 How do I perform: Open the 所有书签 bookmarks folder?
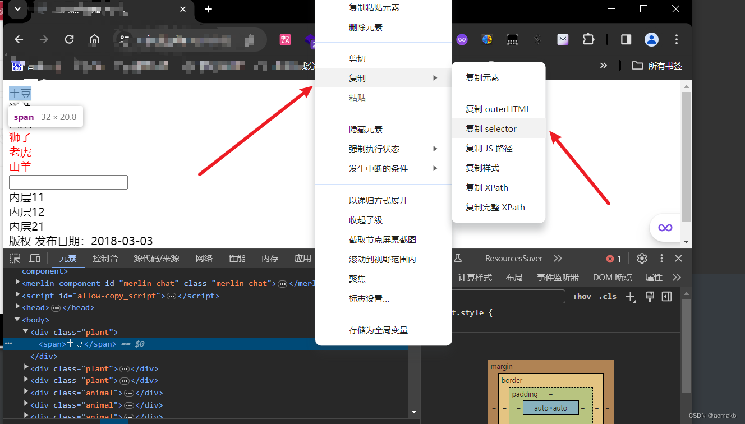(x=657, y=66)
